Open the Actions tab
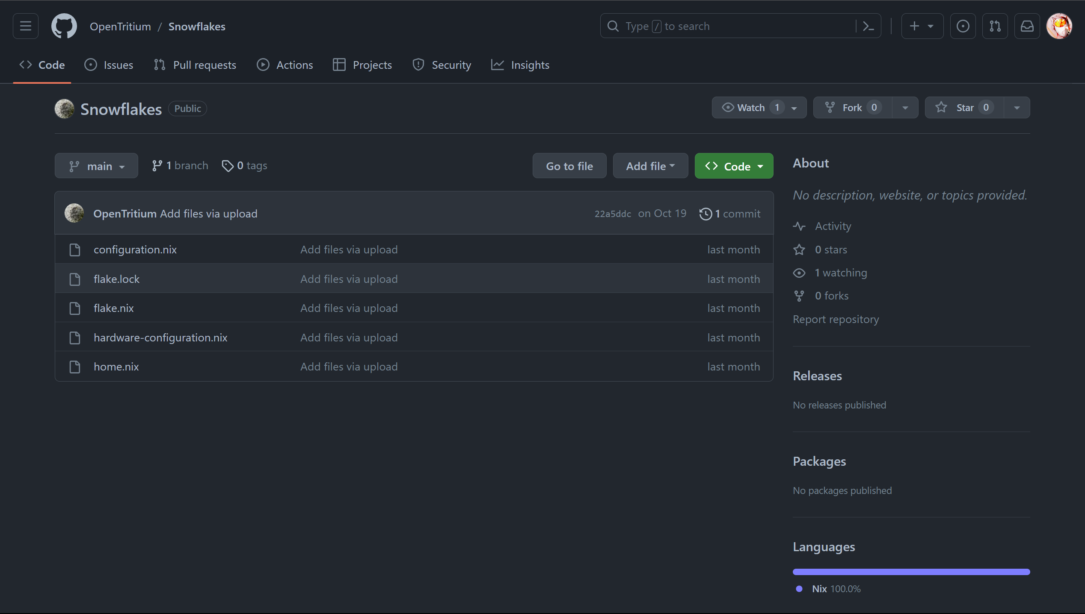The height and width of the screenshot is (614, 1085). (285, 65)
